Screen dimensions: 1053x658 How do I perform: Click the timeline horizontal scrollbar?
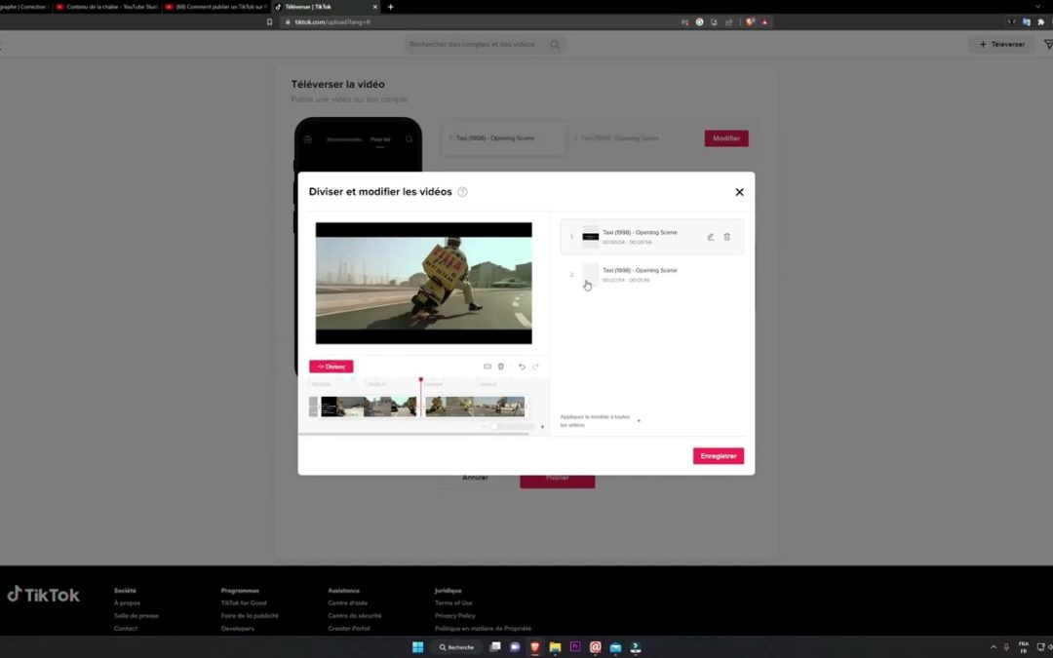coord(413,435)
